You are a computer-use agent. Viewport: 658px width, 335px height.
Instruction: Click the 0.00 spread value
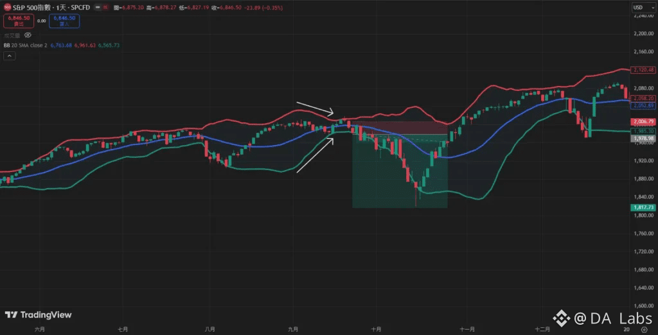coord(40,21)
